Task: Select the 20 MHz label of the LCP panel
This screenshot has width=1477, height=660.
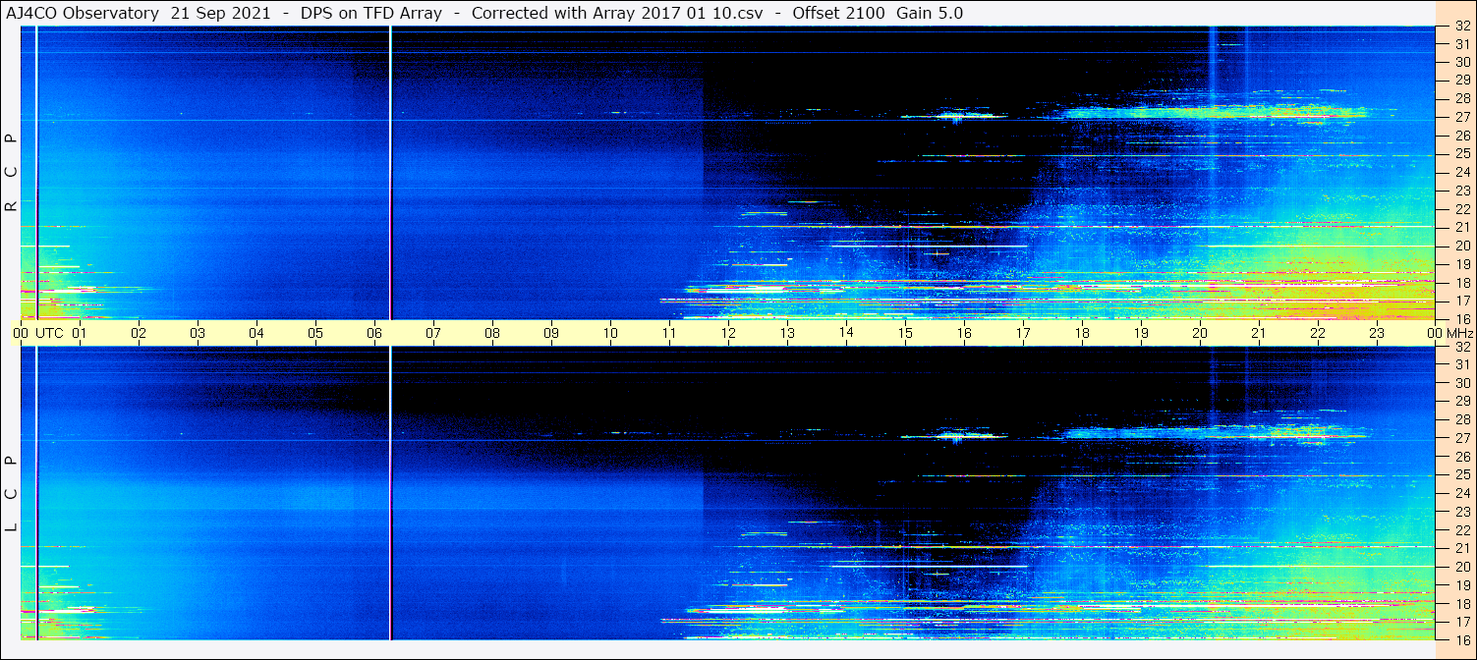Action: pyautogui.click(x=1461, y=567)
